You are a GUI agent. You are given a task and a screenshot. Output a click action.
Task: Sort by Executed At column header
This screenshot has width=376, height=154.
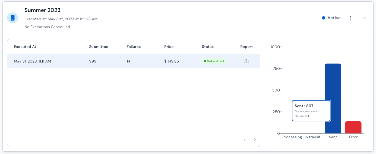25,47
